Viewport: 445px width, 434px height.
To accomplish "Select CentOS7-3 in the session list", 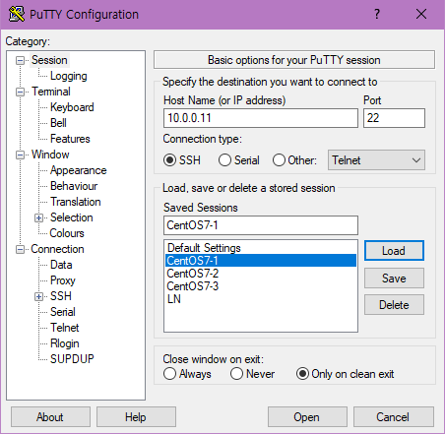I will tap(261, 286).
